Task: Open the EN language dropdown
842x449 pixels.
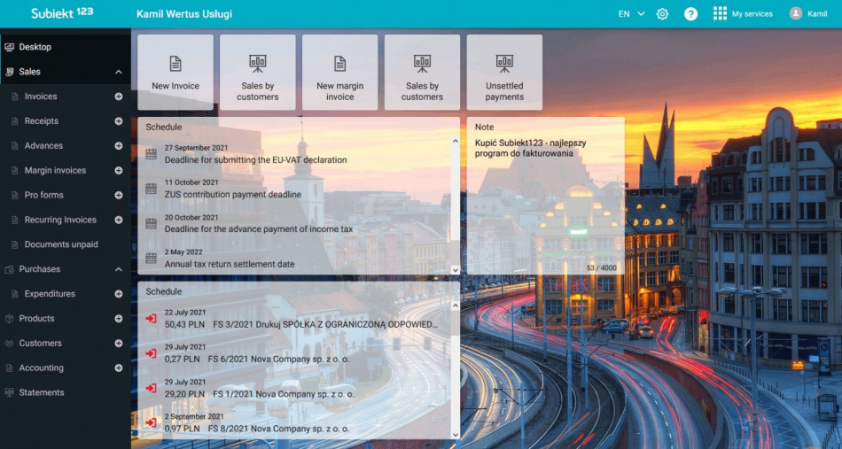Action: click(x=631, y=14)
